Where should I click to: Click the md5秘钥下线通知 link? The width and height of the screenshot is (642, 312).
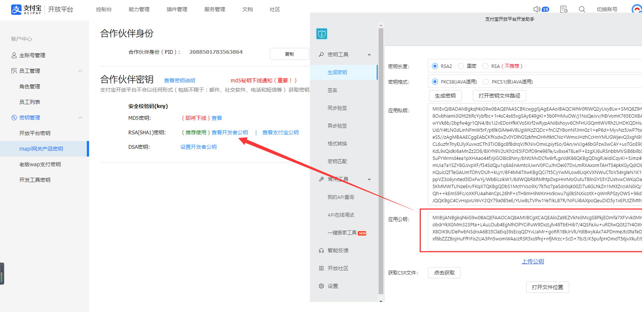[x=263, y=81]
